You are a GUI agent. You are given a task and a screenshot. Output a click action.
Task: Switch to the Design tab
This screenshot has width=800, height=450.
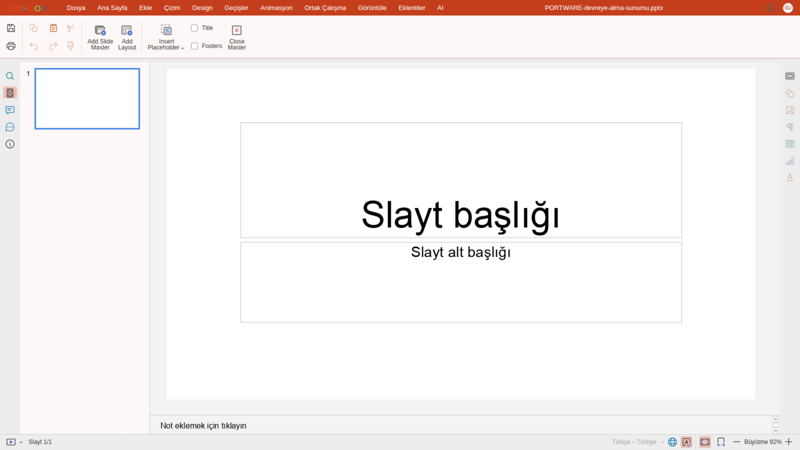[202, 8]
